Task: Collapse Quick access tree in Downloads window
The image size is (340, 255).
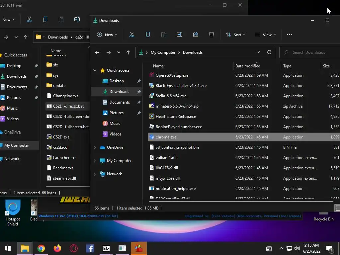Action: click(x=95, y=70)
